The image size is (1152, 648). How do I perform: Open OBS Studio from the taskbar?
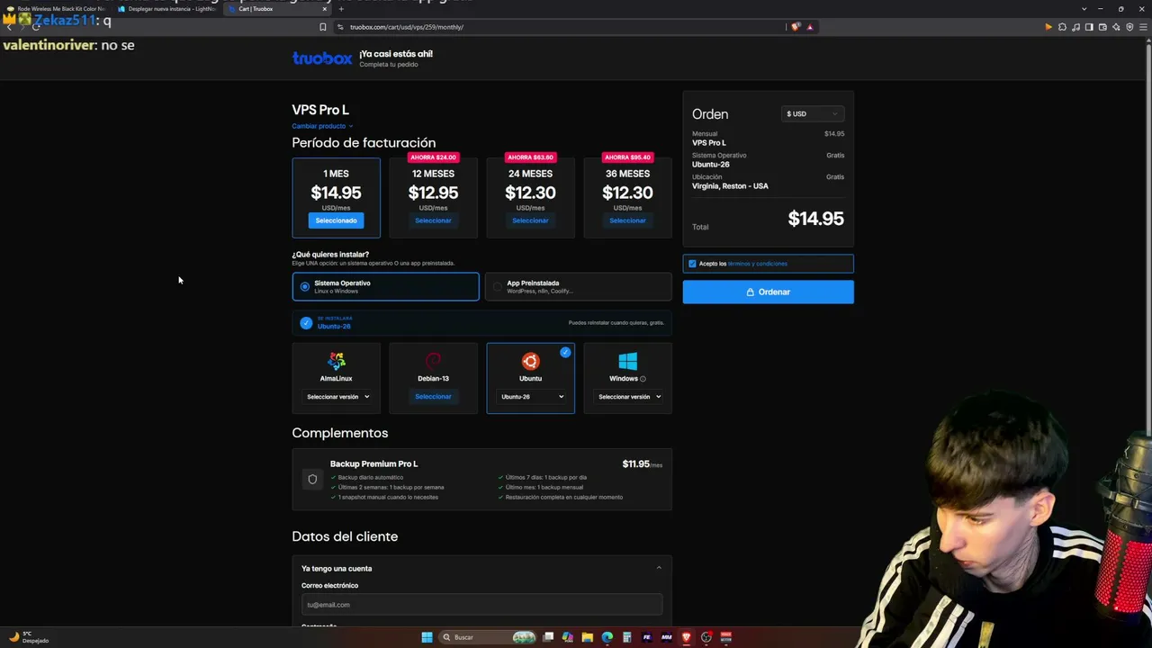point(706,637)
